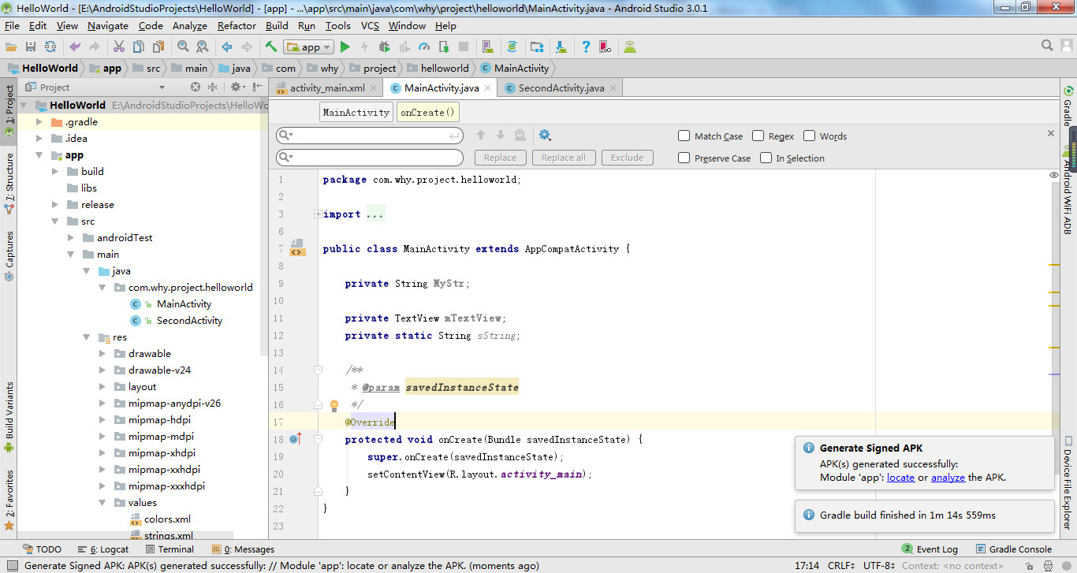Attach debugger to Android process icon
1077x573 pixels.
pyautogui.click(x=444, y=47)
